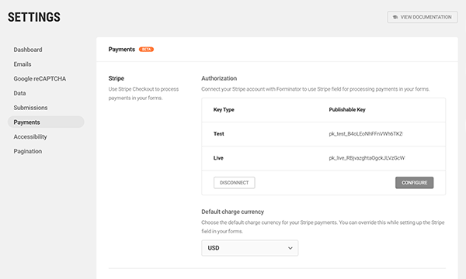Click the Key Type column header
The width and height of the screenshot is (466, 279).
tap(224, 110)
